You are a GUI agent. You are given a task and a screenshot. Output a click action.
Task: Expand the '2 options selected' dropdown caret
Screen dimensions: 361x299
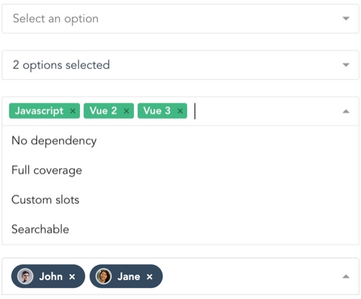click(346, 65)
